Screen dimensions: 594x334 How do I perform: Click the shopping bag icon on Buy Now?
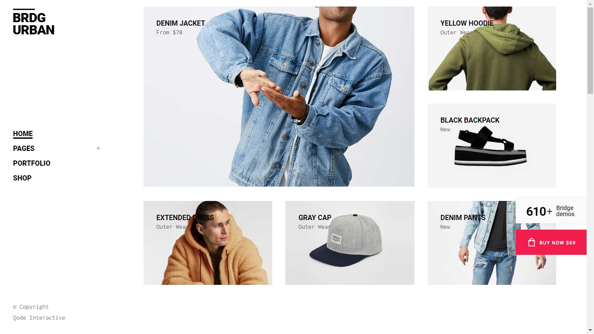531,242
